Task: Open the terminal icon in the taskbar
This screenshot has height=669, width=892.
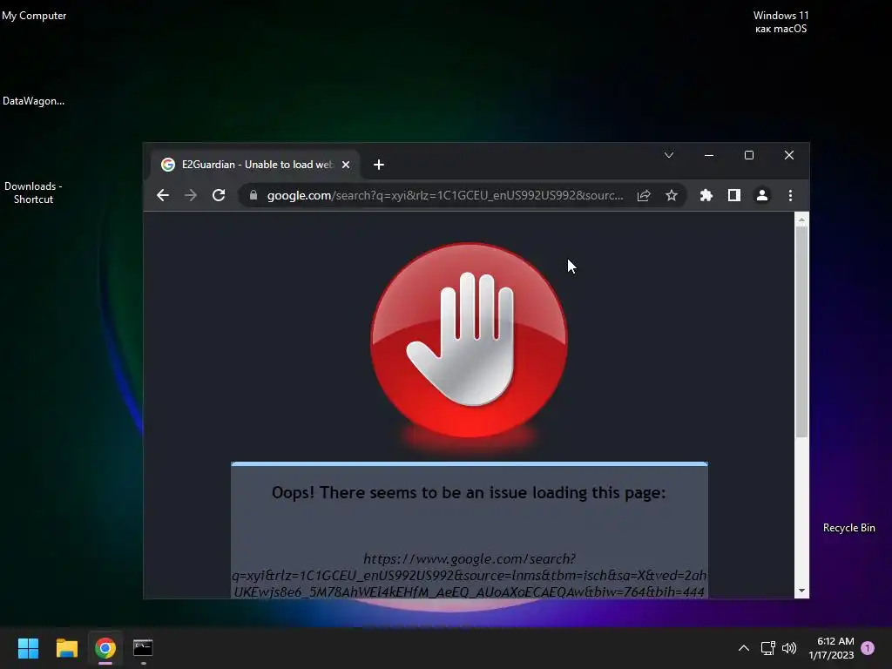Action: click(143, 648)
